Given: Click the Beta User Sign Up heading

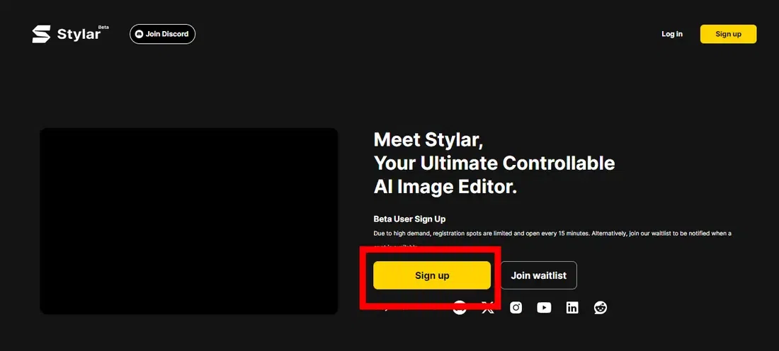Looking at the screenshot, I should point(409,219).
